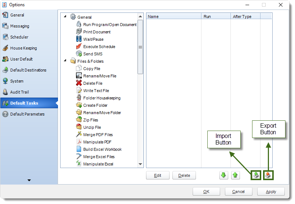The width and height of the screenshot is (295, 204).
Task: Click the task tree scrollbar down arrow
Action: pos(140,164)
